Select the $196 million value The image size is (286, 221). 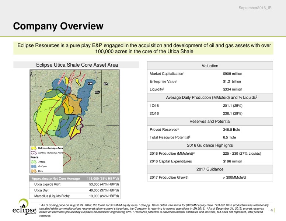233,161
